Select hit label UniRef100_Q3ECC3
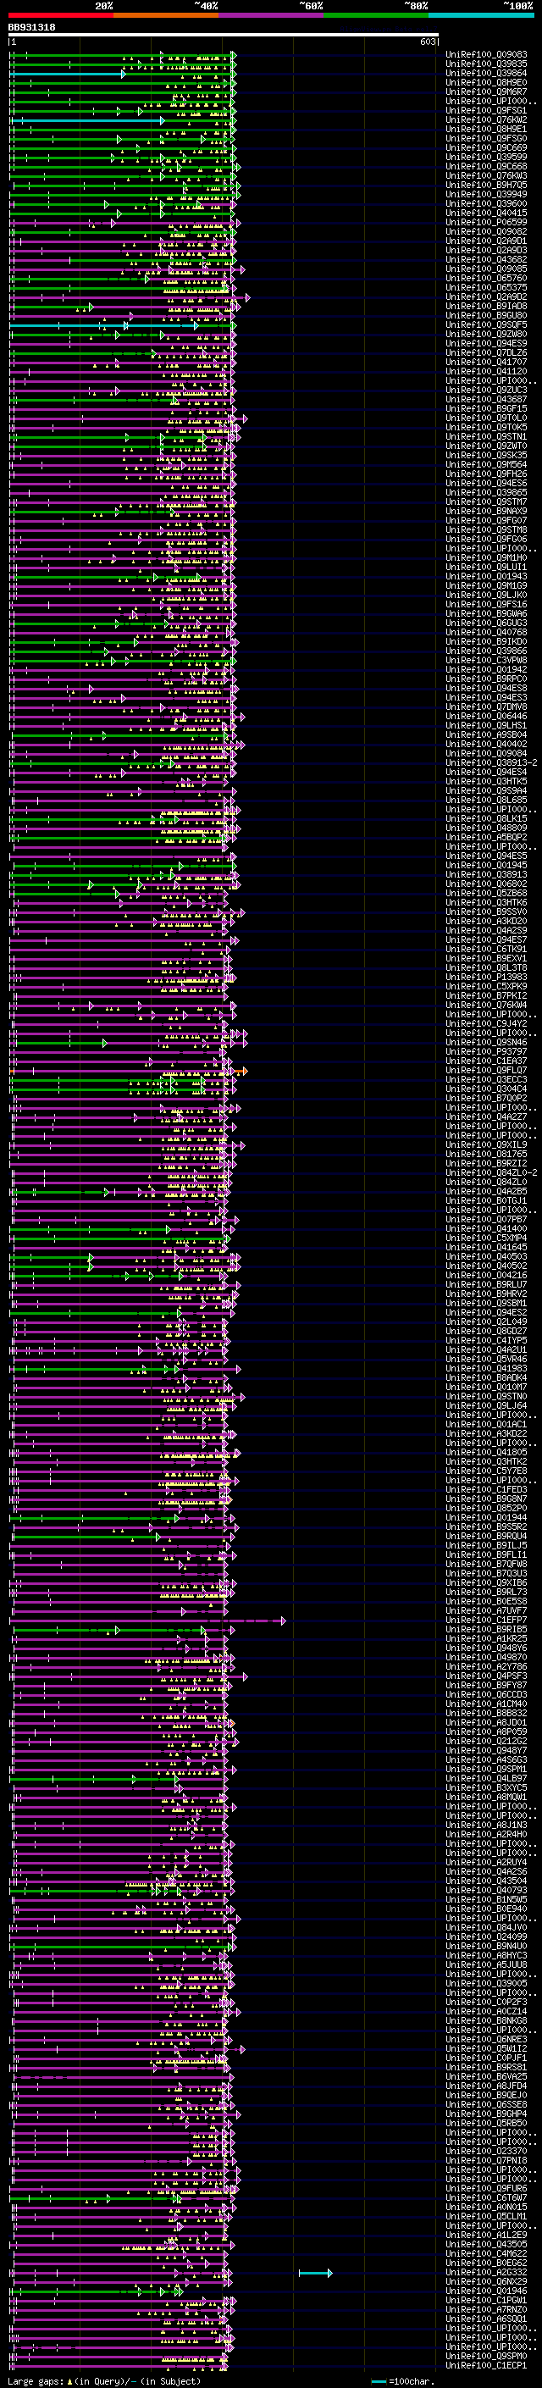 click(x=486, y=1079)
